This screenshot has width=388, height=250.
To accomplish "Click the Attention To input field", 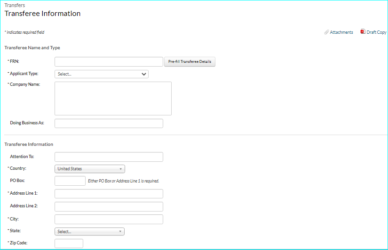I will click(109, 157).
